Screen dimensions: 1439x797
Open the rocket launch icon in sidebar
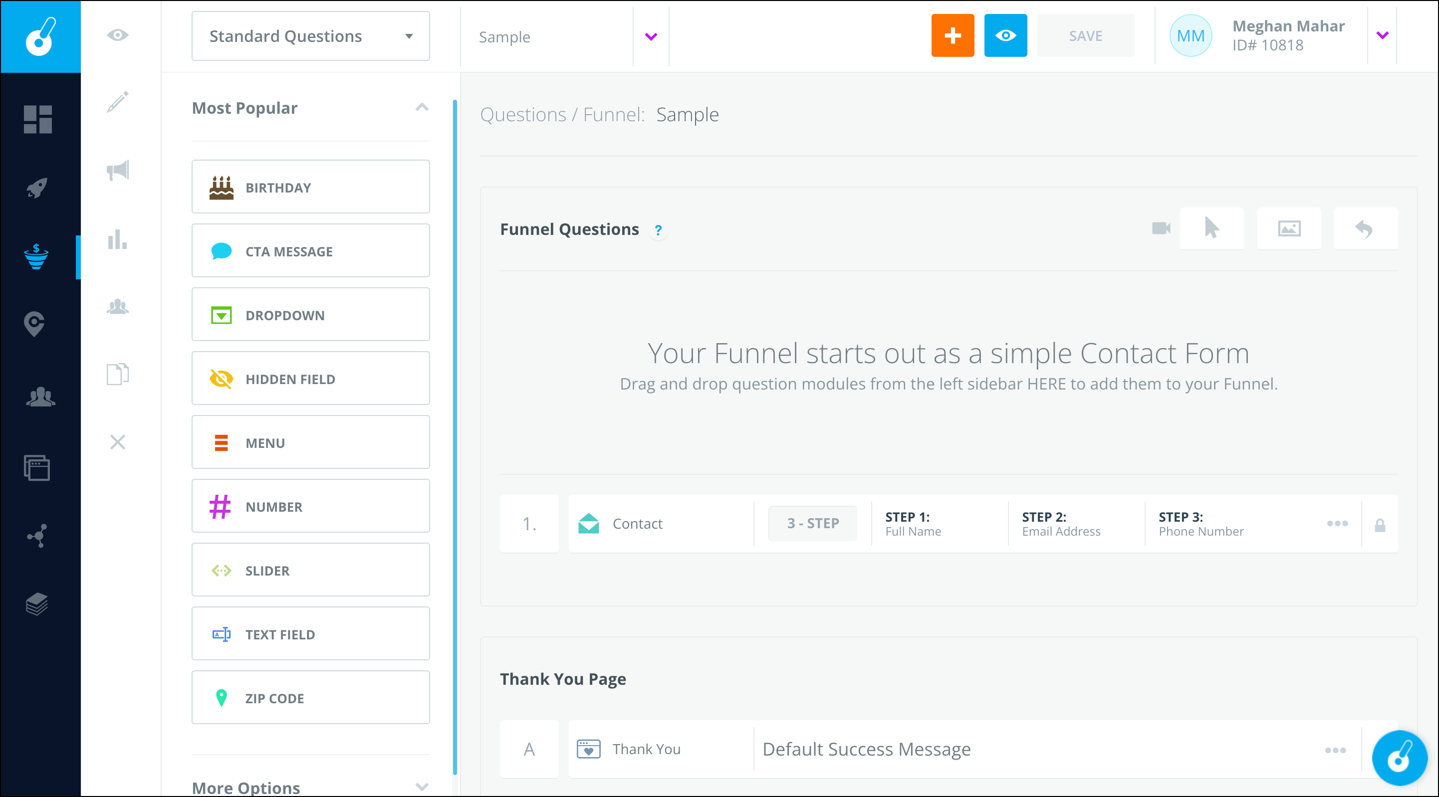(x=37, y=188)
